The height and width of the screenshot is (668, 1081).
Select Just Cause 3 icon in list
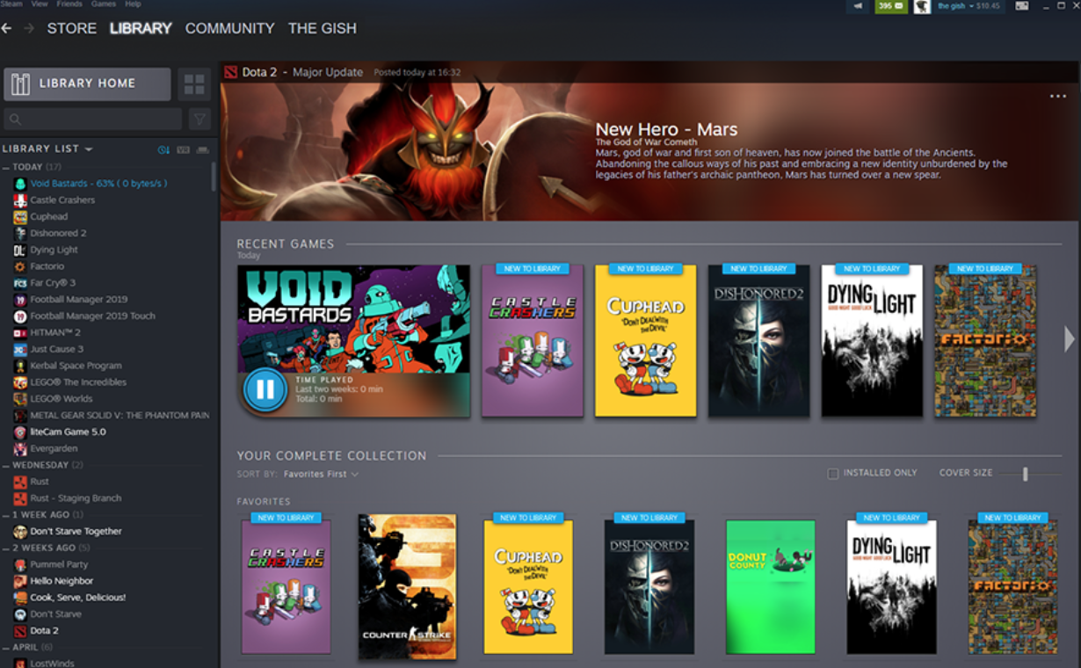click(x=20, y=350)
